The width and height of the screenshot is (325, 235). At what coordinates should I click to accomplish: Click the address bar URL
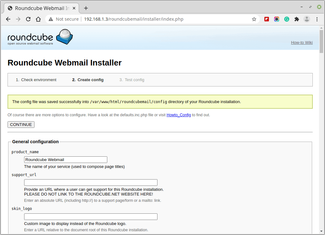click(x=134, y=19)
